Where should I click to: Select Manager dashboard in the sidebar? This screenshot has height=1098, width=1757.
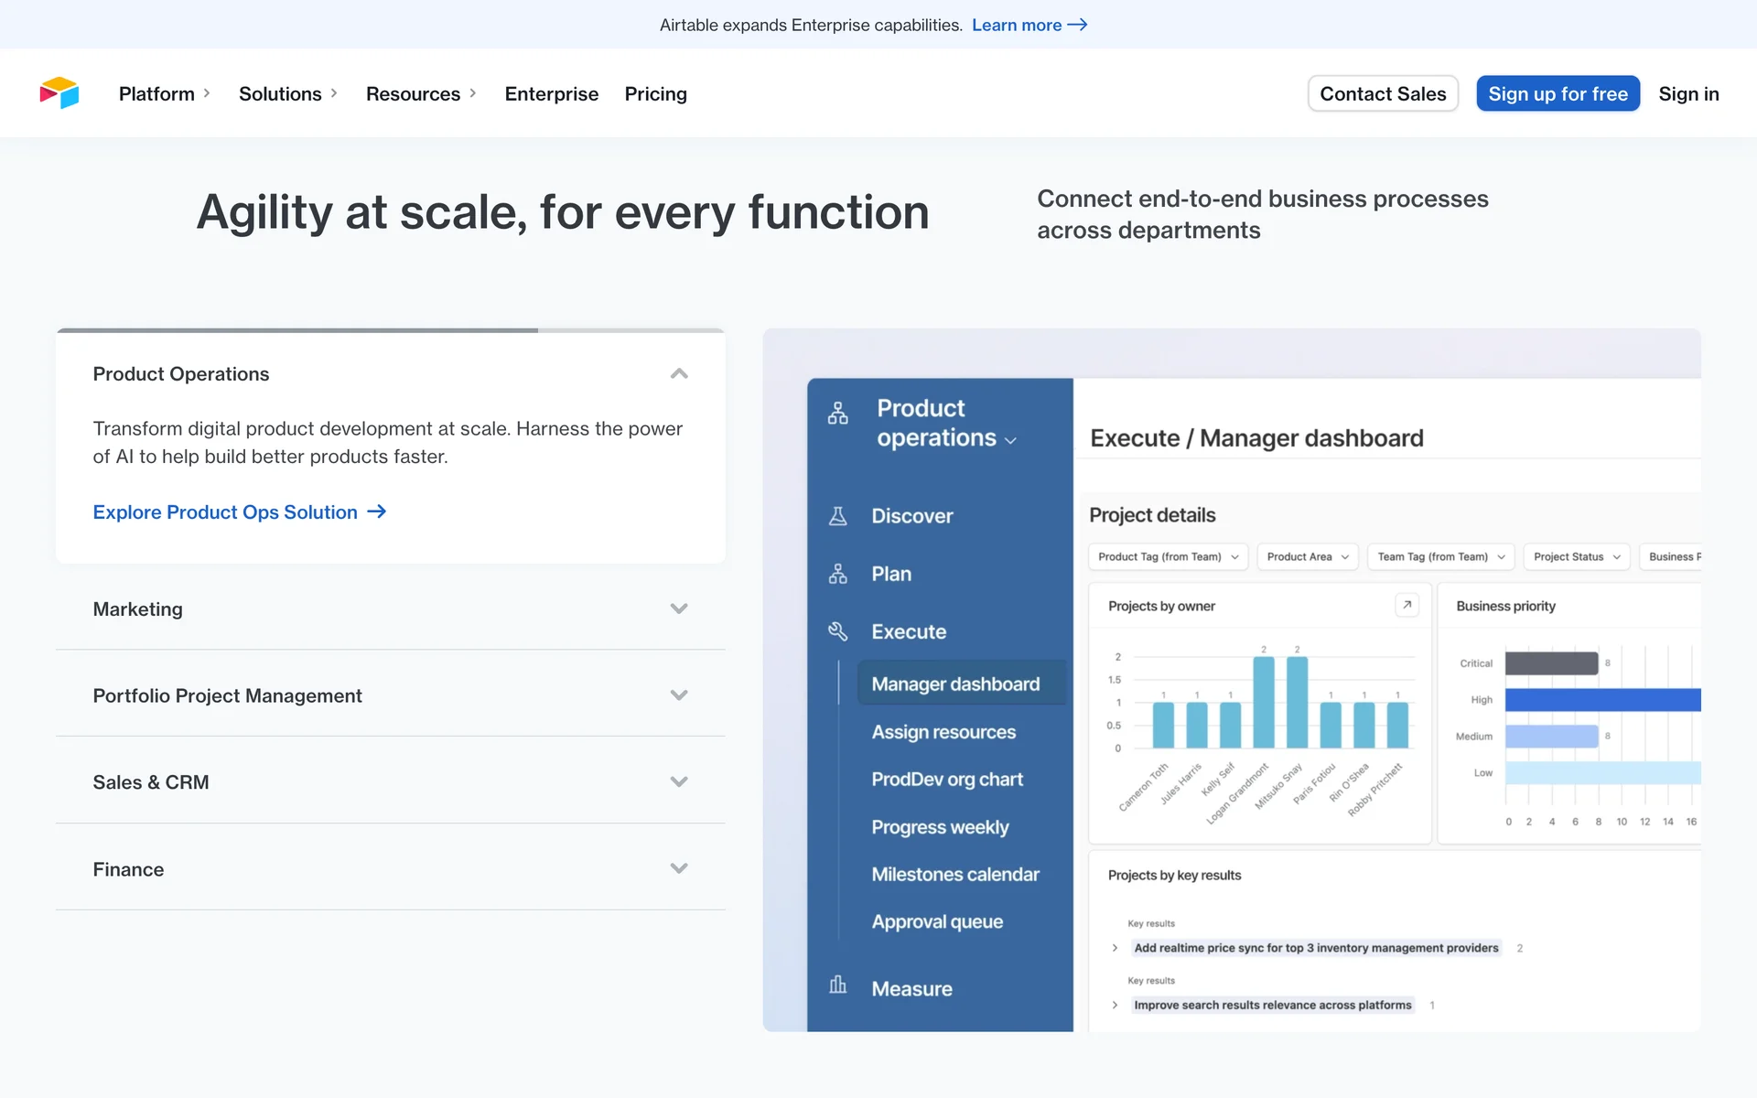pyautogui.click(x=955, y=684)
